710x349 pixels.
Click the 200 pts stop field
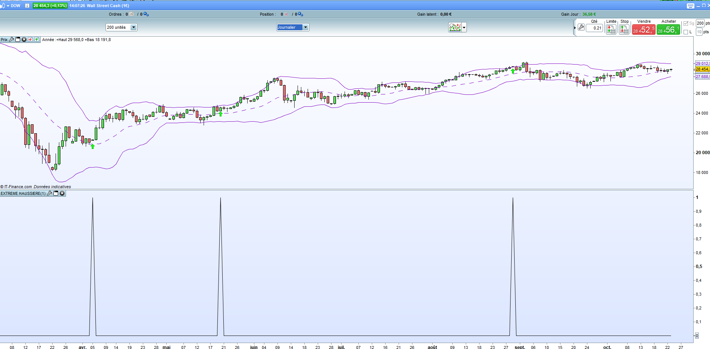[700, 23]
